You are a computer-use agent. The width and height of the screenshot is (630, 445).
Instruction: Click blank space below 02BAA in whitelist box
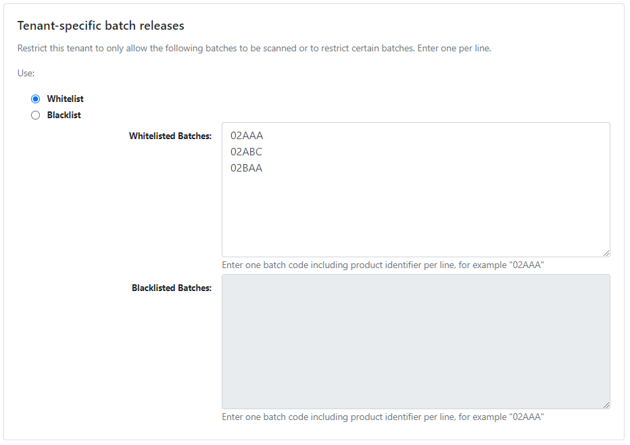[415, 216]
